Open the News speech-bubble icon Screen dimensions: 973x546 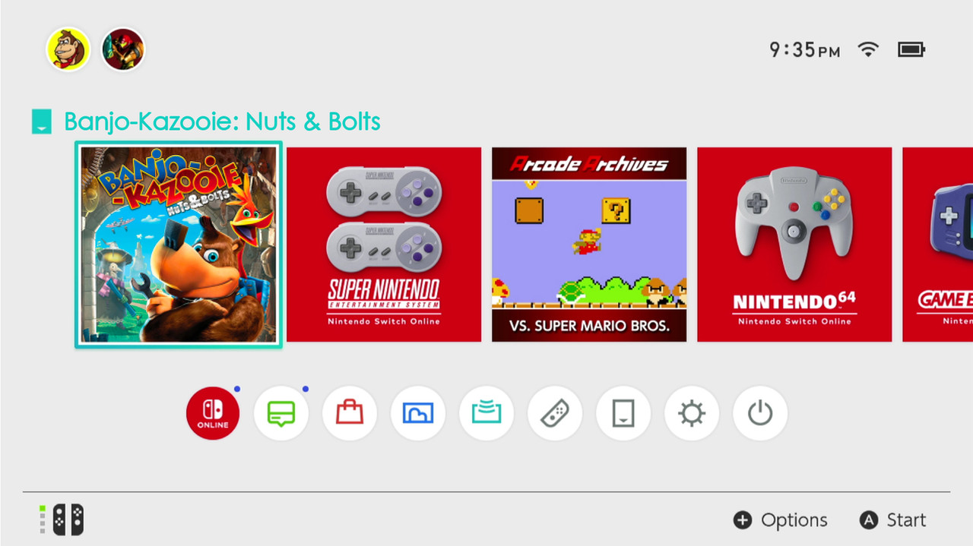pos(281,414)
